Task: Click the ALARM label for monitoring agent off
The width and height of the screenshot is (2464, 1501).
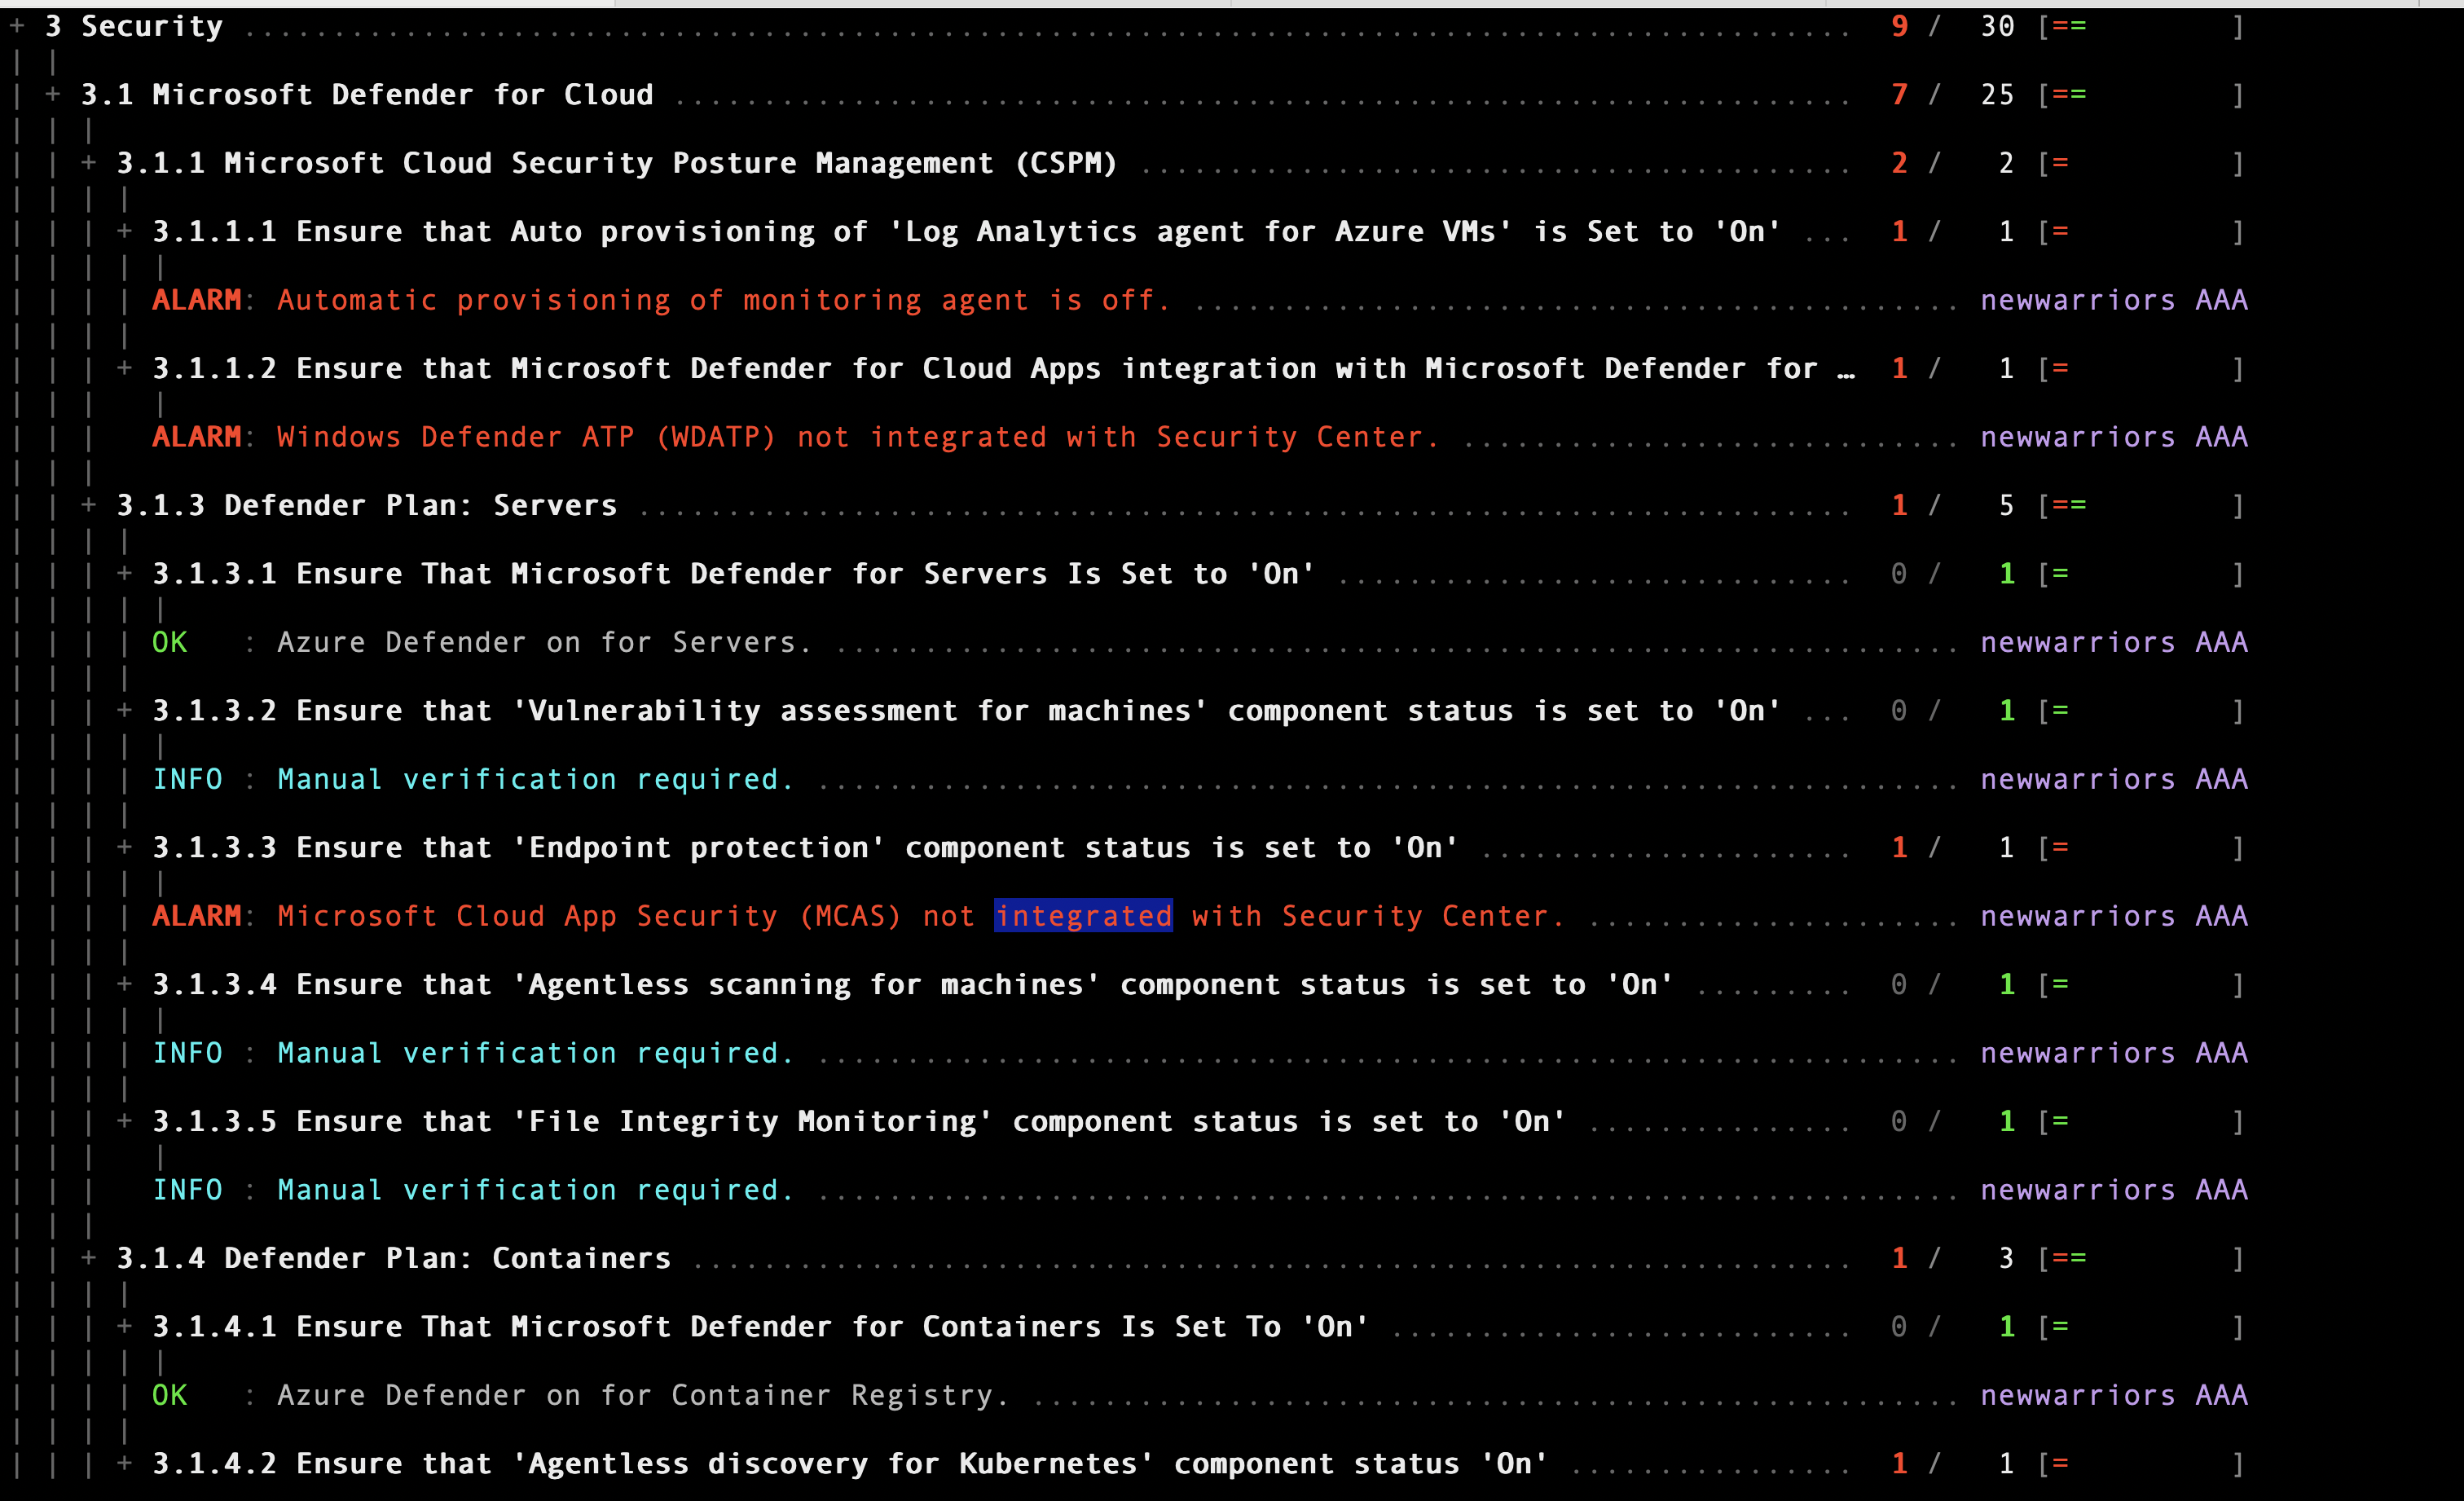Action: (197, 300)
